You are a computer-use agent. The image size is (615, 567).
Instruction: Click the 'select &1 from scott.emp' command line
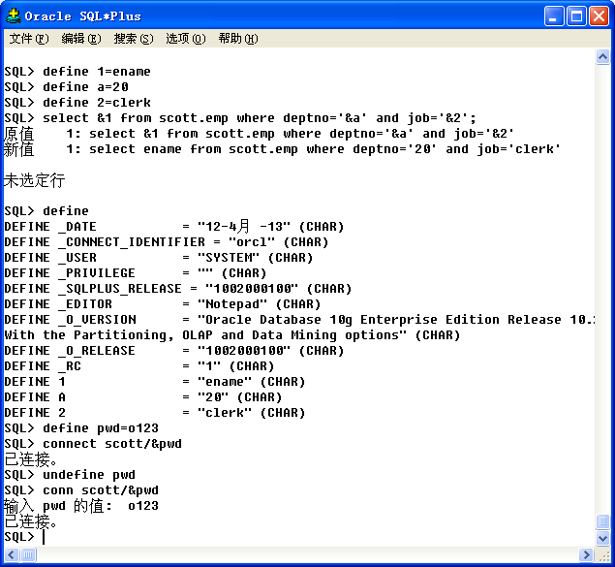240,117
